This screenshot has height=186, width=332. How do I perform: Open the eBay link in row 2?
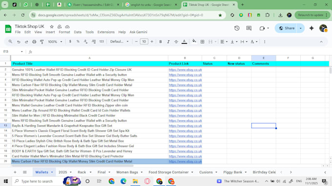[x=185, y=70]
